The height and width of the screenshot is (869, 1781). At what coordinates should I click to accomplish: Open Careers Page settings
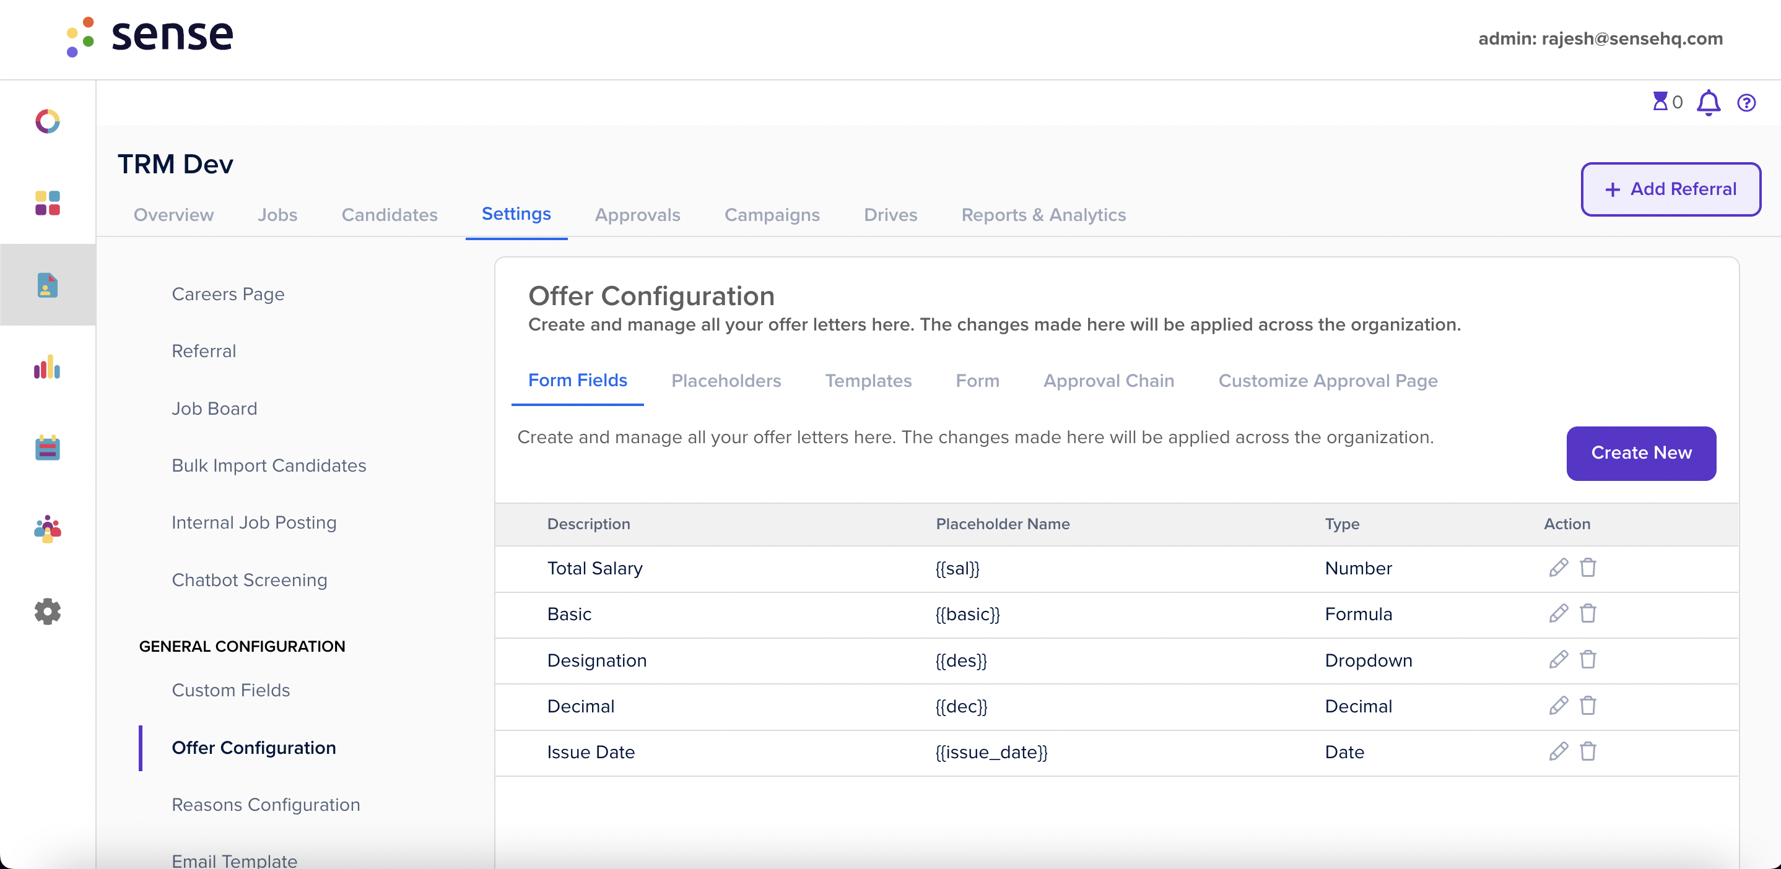coord(227,294)
